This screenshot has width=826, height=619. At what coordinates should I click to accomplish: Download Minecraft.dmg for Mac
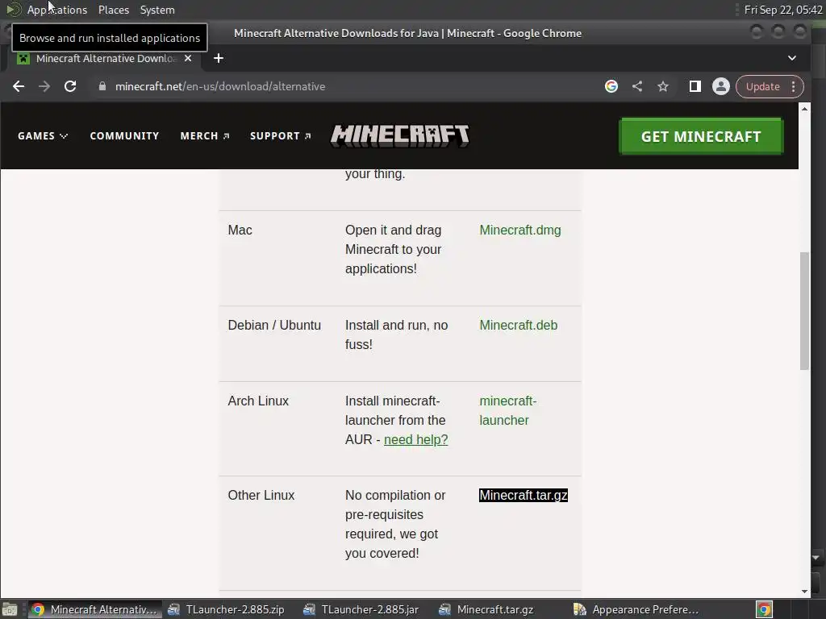click(520, 230)
